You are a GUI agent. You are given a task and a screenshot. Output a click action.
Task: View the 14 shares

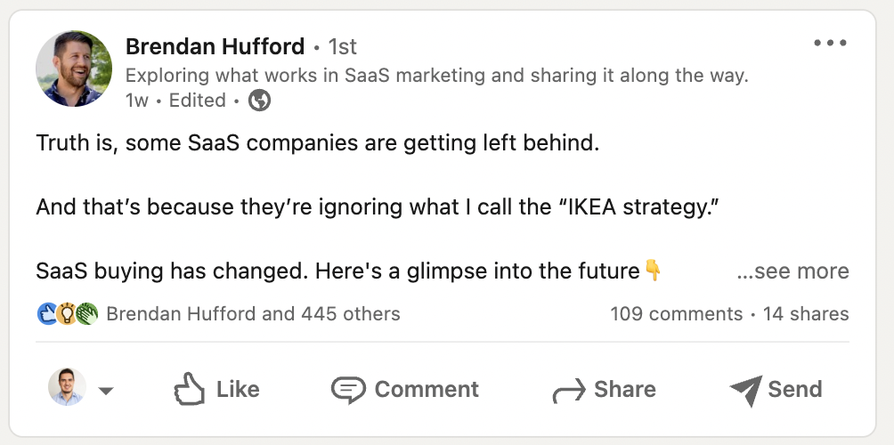click(806, 313)
